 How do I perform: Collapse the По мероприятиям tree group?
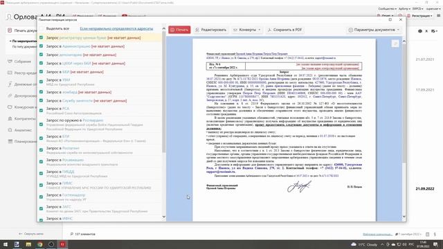pos(10,41)
